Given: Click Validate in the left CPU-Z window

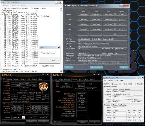Looking at the screenshot, I should pos(31,122).
